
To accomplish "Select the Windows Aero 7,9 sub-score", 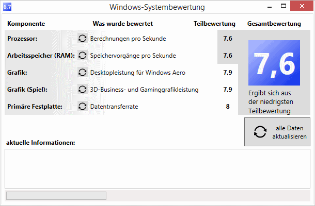I will (x=228, y=72).
